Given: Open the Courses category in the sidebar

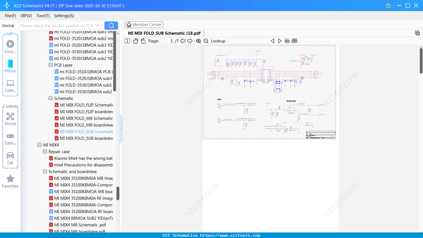Looking at the screenshot, I should (x=10, y=47).
